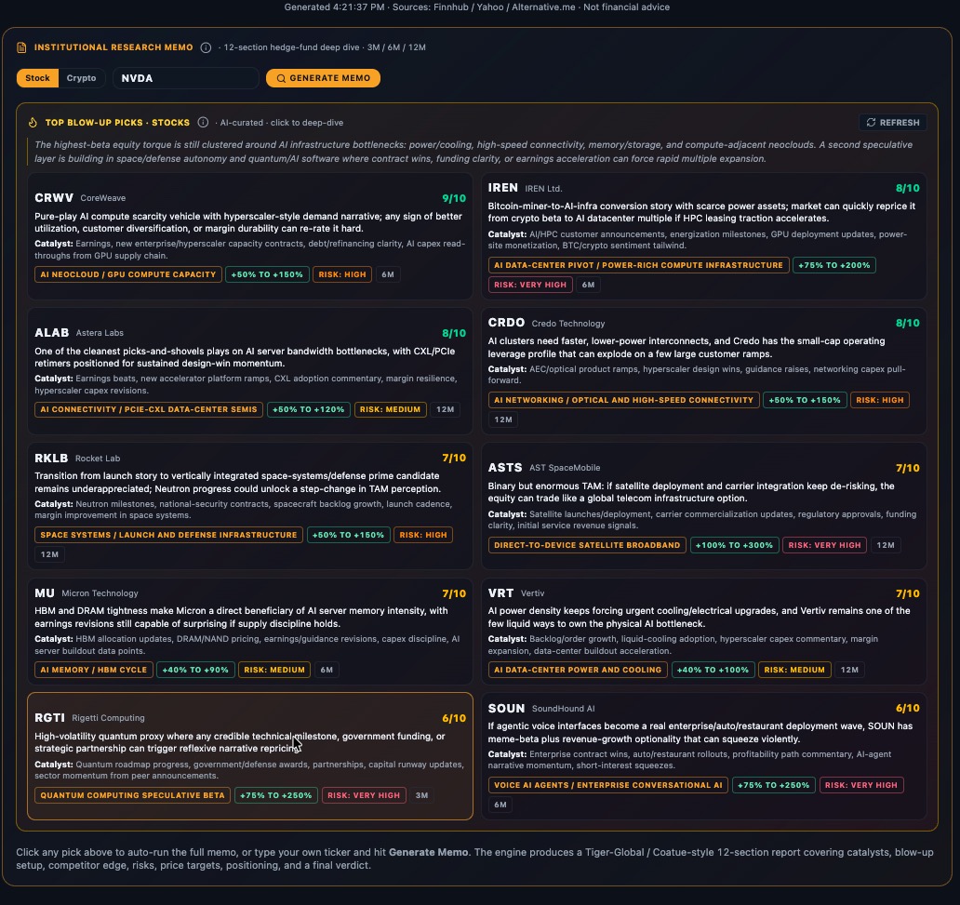Viewport: 960px width, 905px height.
Task: Click the 12M horizon badge on CRDO
Action: click(503, 419)
